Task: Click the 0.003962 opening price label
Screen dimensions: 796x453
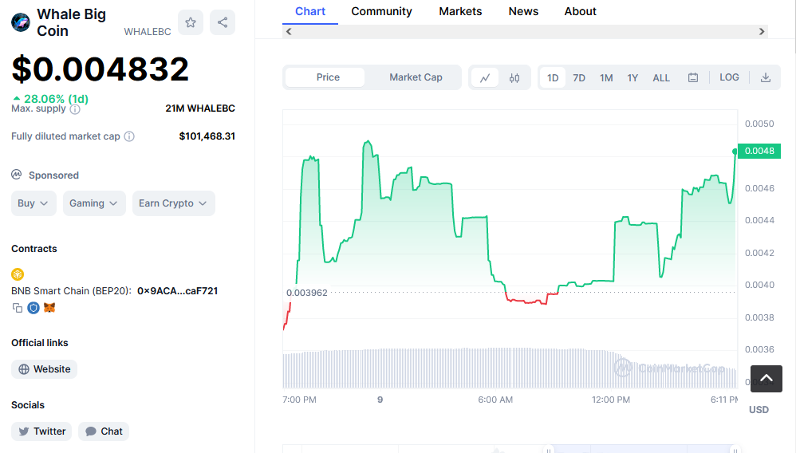Action: coord(306,293)
